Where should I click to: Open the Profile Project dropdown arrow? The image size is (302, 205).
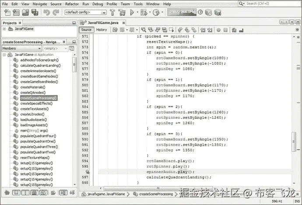pos(162,12)
